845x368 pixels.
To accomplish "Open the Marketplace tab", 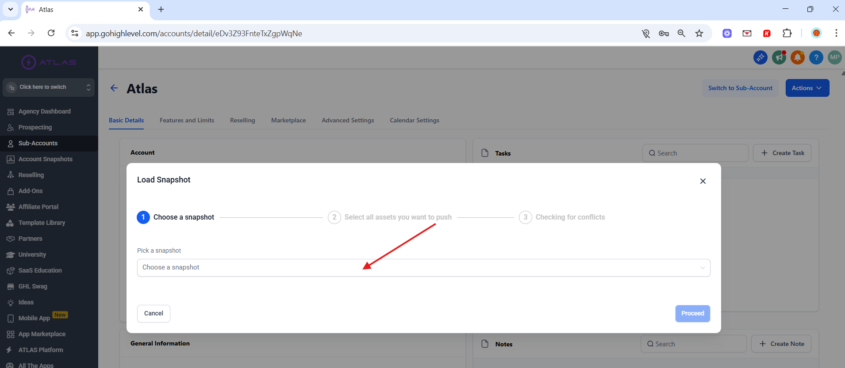I will tap(288, 120).
